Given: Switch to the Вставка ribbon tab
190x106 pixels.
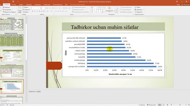Looking at the screenshot, I should [x=14, y=5].
